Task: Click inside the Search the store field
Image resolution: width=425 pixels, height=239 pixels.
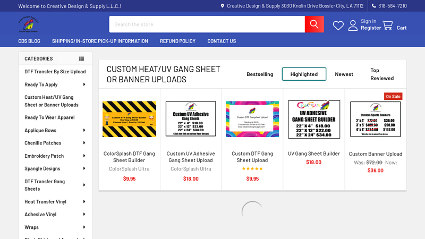Action: coord(207,24)
